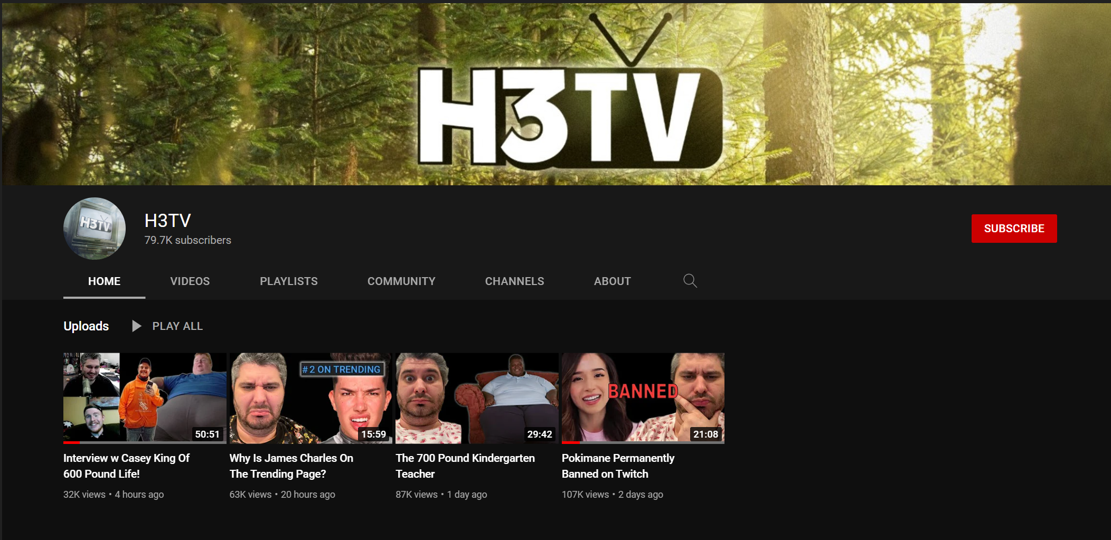Viewport: 1111px width, 540px height.
Task: Click the Play All triangle icon
Action: coord(136,326)
